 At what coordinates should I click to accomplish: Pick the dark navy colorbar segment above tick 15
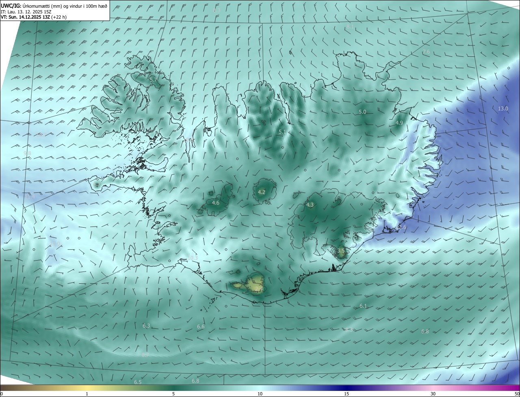coord(347,388)
